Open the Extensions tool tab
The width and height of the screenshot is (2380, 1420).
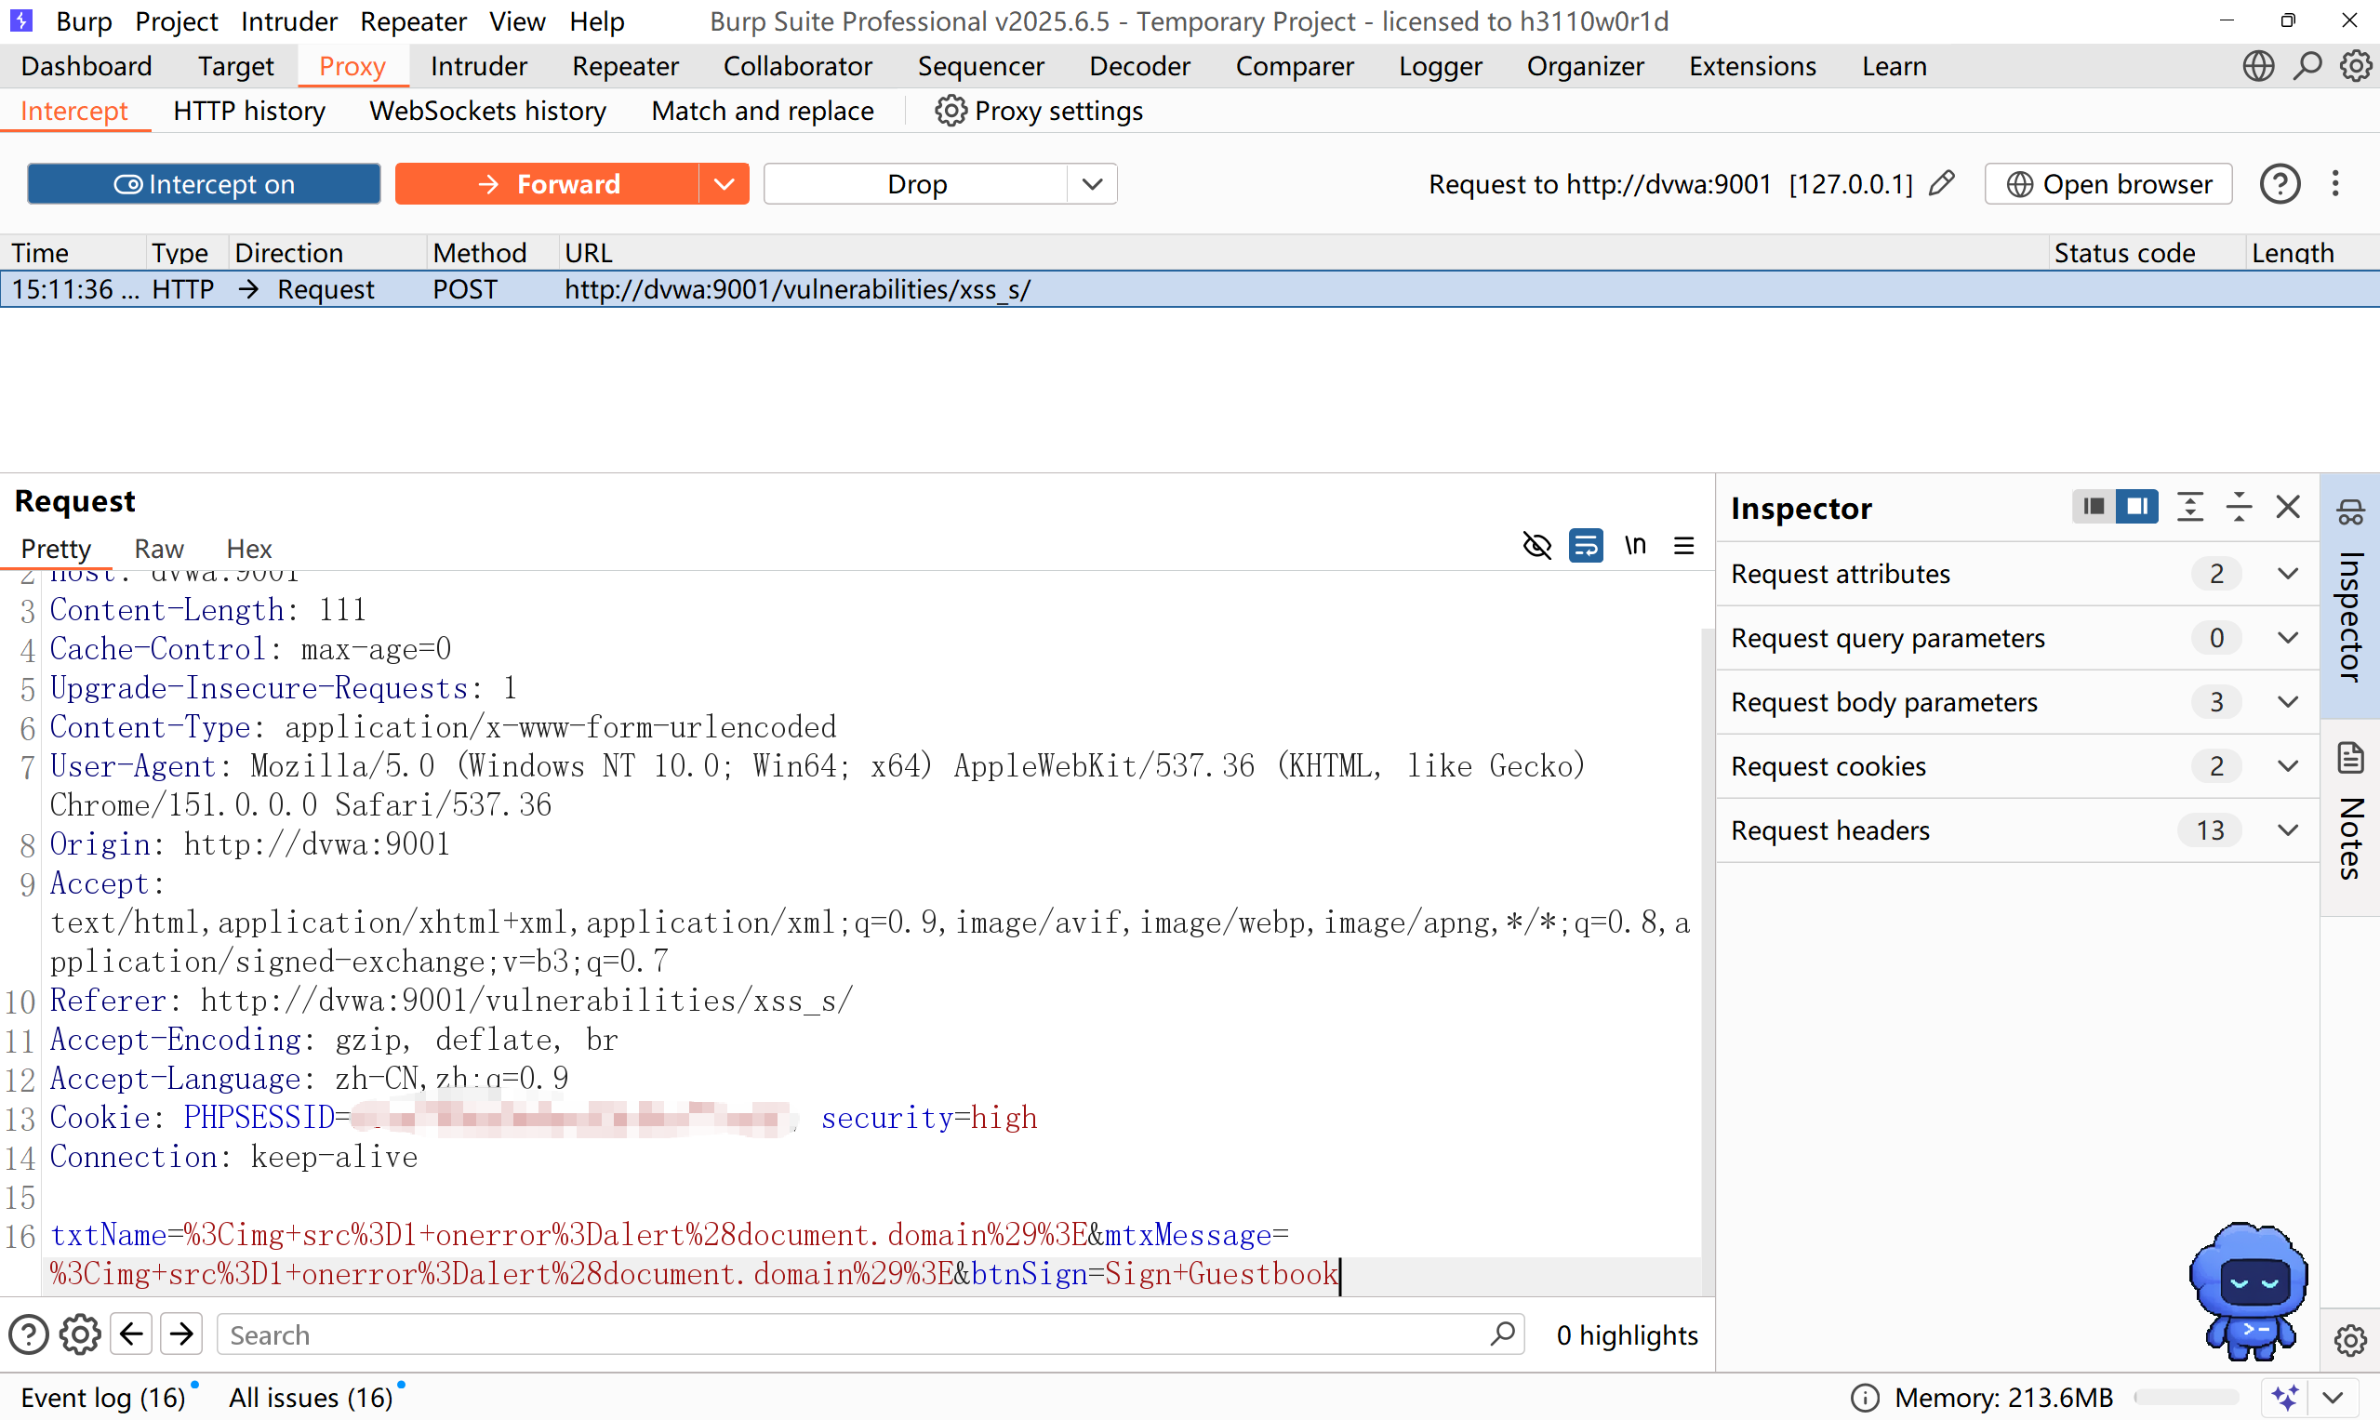1752,66
